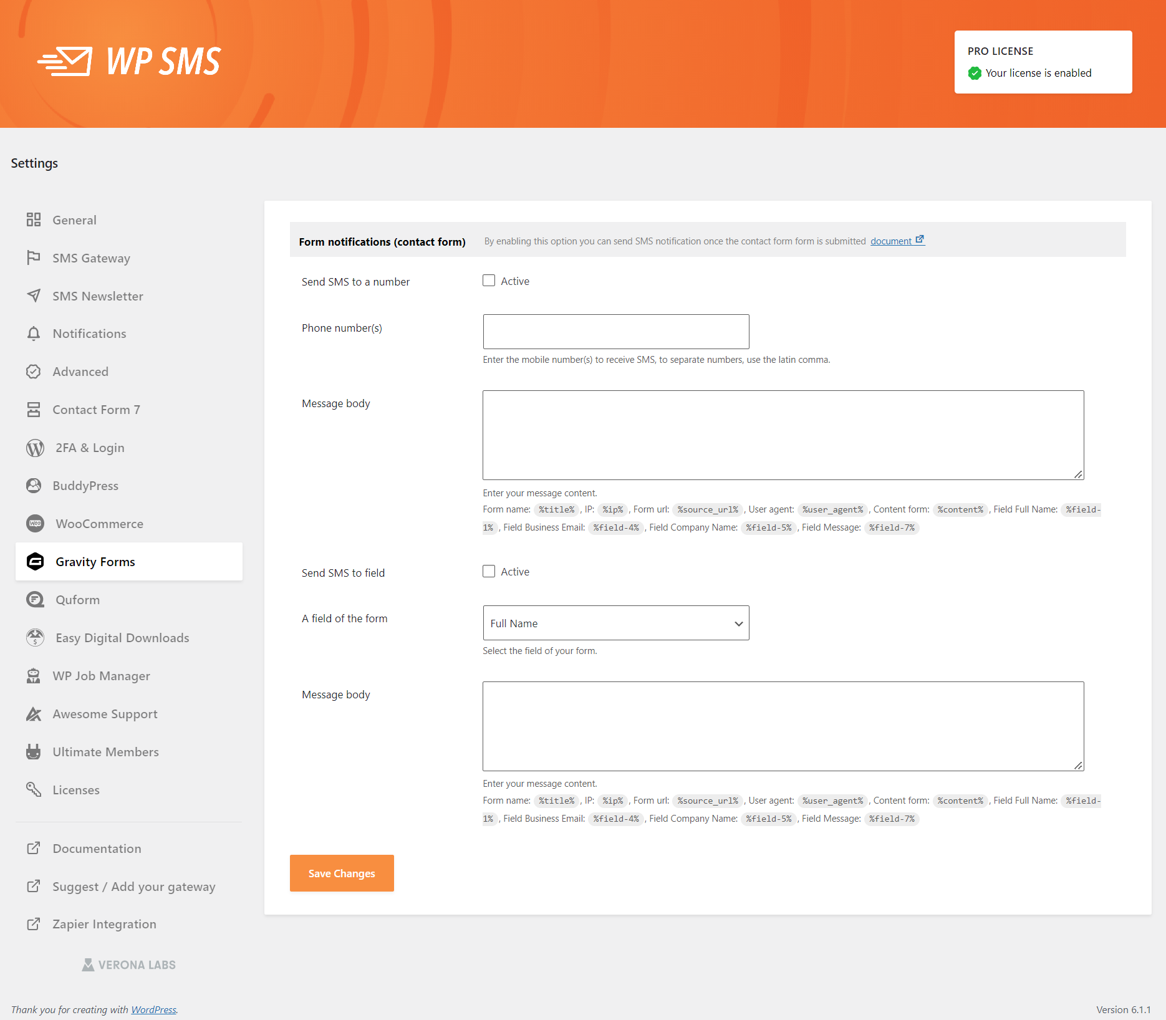
Task: Click the Suggest gateway external link icon
Action: pyautogui.click(x=34, y=886)
